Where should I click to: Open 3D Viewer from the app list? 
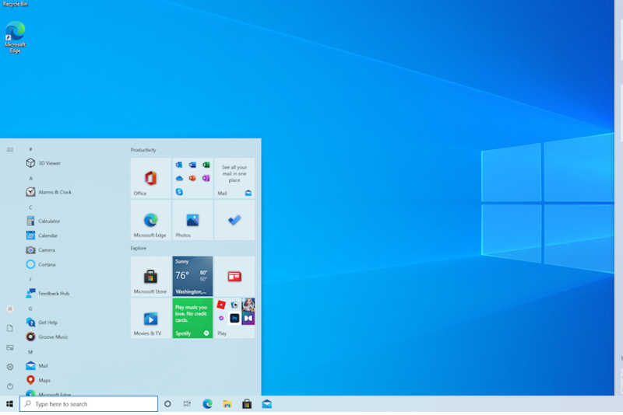(x=44, y=163)
